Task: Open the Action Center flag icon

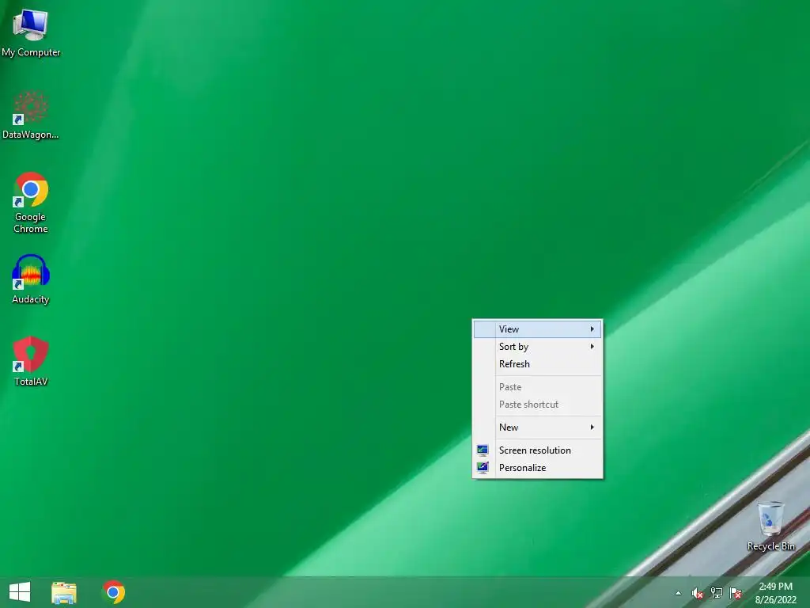Action: pos(736,593)
